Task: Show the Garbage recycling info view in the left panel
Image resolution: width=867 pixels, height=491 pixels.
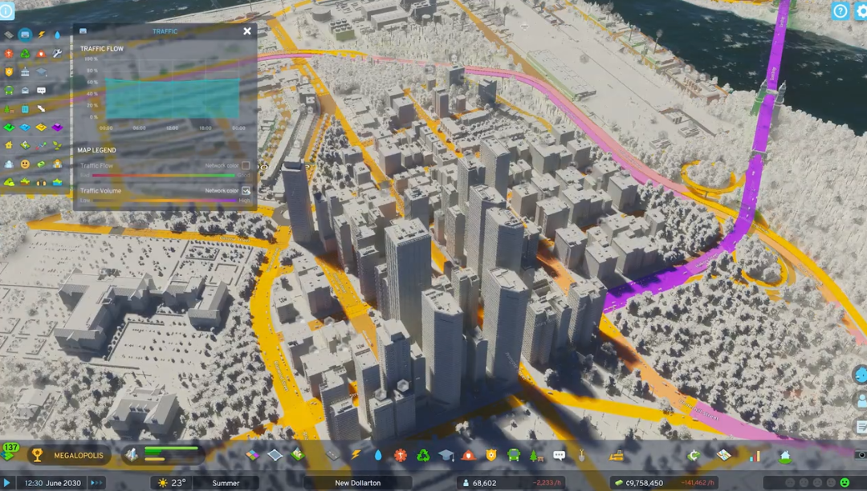Action: [25, 54]
